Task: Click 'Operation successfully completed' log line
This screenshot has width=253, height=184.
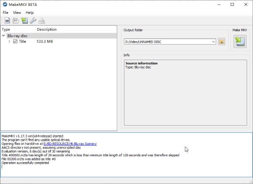Action: 25,163
